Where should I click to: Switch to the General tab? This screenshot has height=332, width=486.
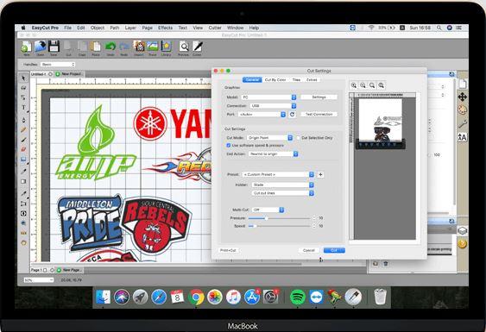click(252, 80)
